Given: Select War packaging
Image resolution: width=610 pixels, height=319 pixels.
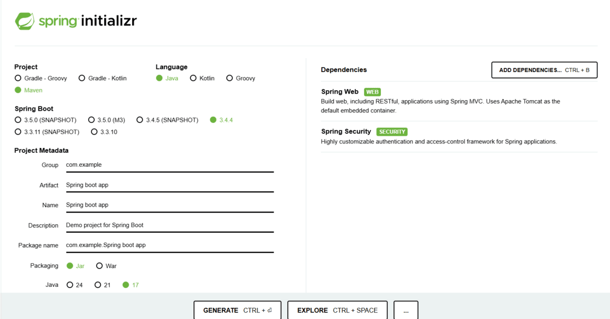Looking at the screenshot, I should point(106,266).
